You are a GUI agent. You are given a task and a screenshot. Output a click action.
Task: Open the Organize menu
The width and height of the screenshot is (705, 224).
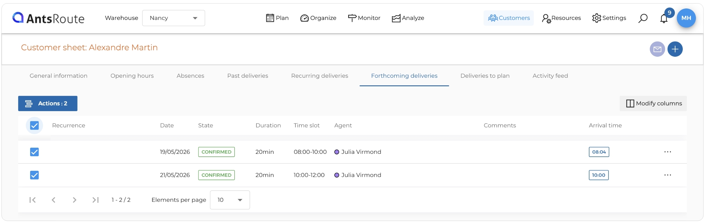(x=318, y=18)
